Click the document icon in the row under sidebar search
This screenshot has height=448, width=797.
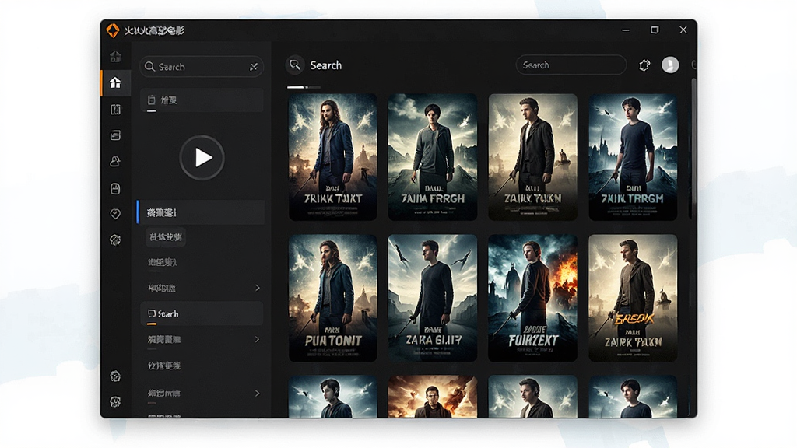click(x=152, y=100)
